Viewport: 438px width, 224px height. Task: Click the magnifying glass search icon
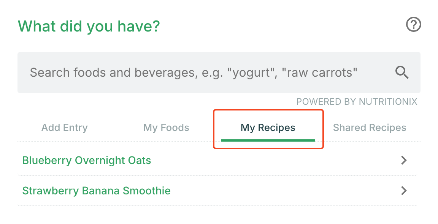click(402, 72)
